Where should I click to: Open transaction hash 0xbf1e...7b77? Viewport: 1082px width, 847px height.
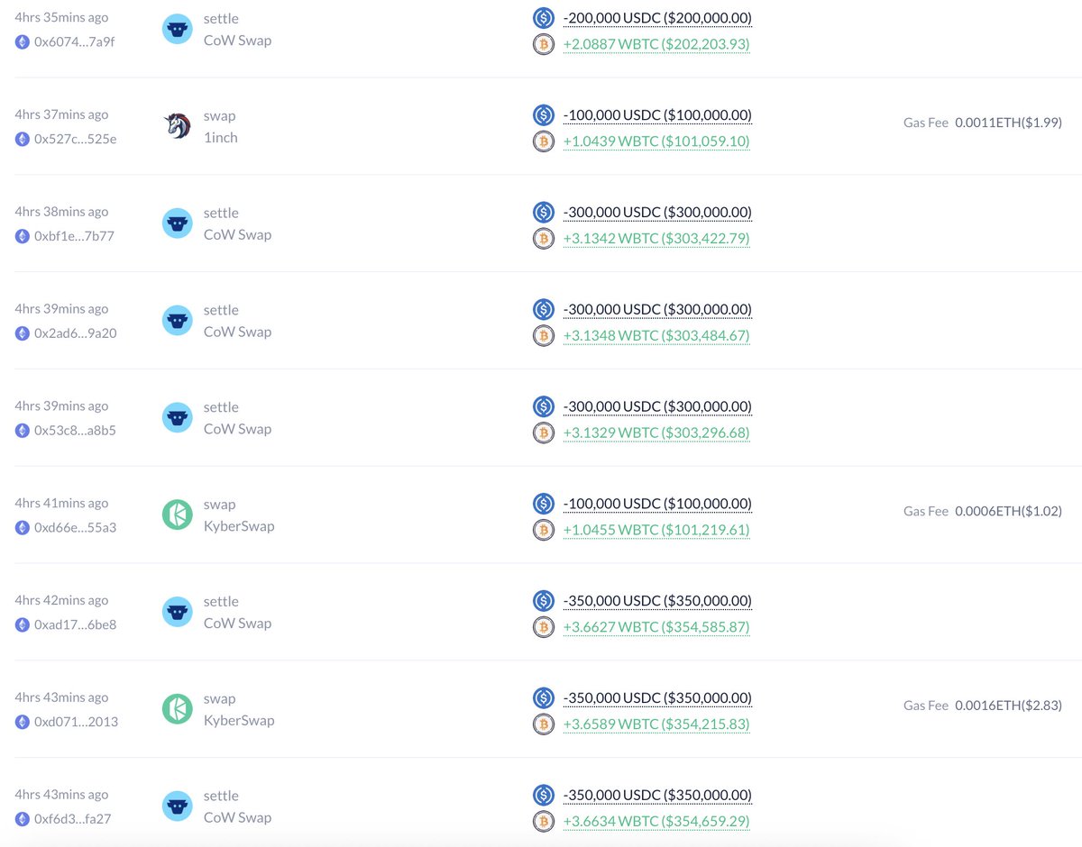click(74, 236)
